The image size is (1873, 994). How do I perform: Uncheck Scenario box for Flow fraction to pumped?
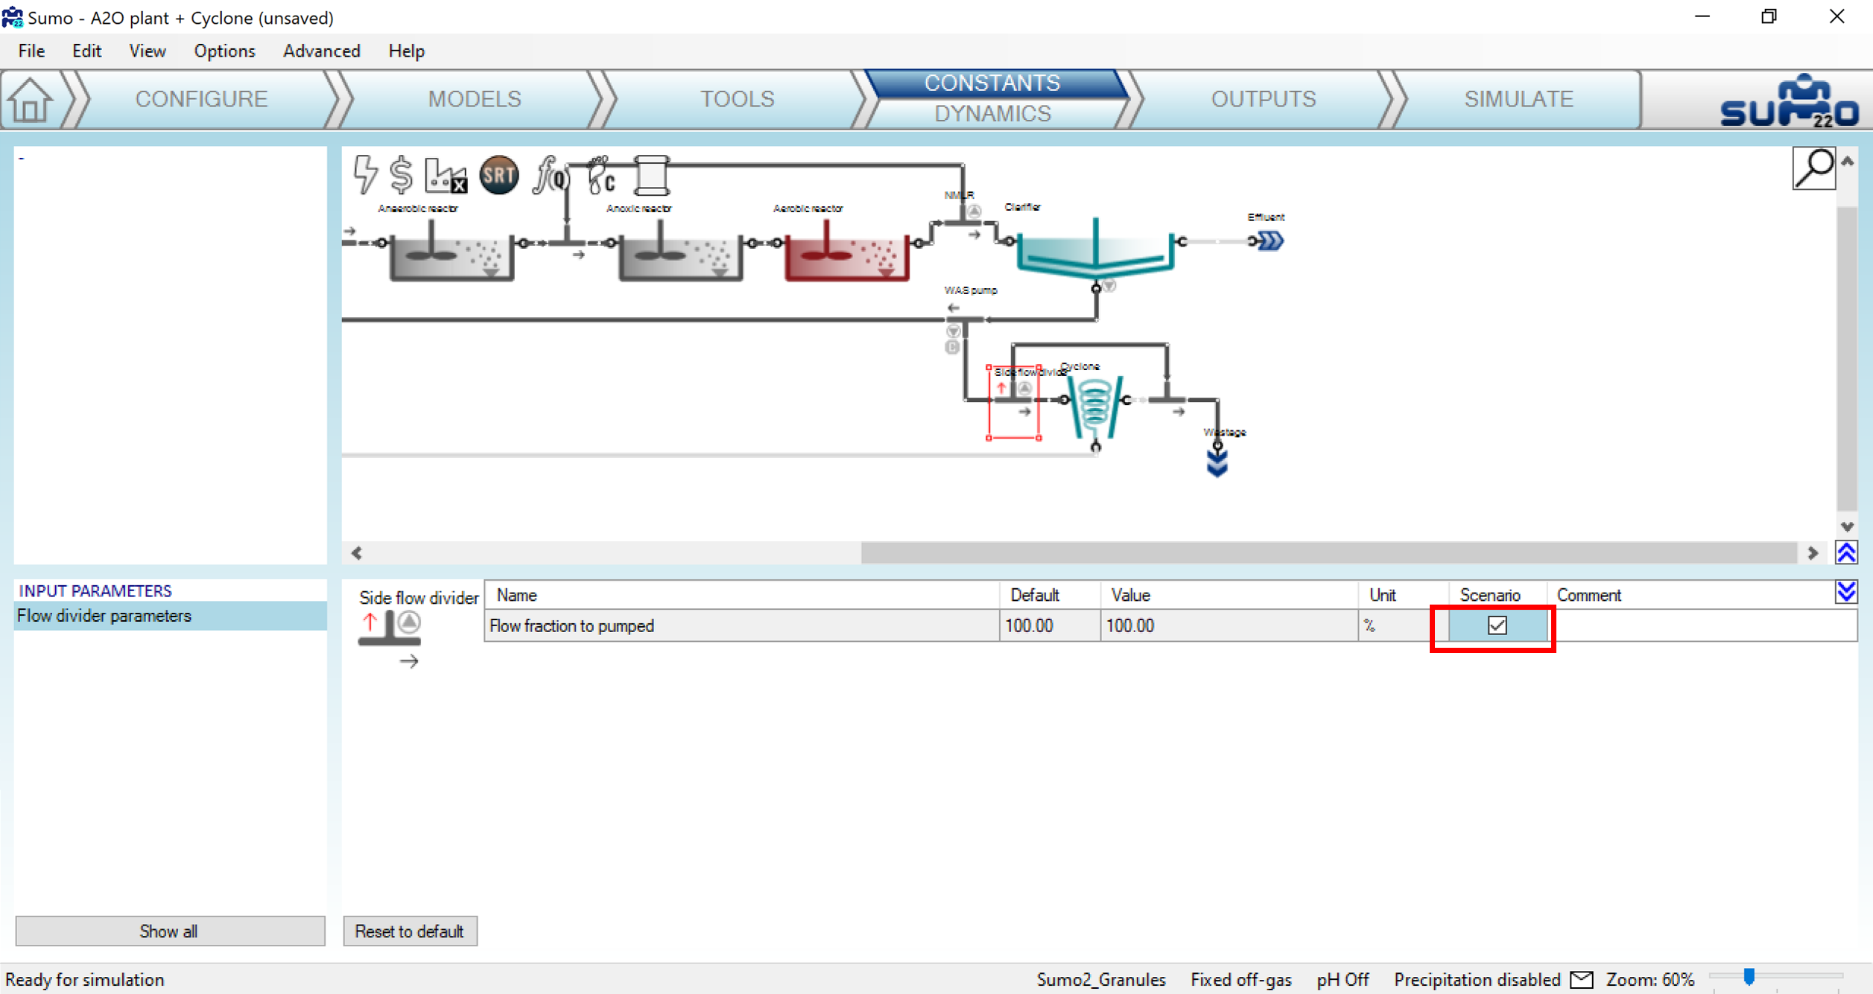(1497, 625)
